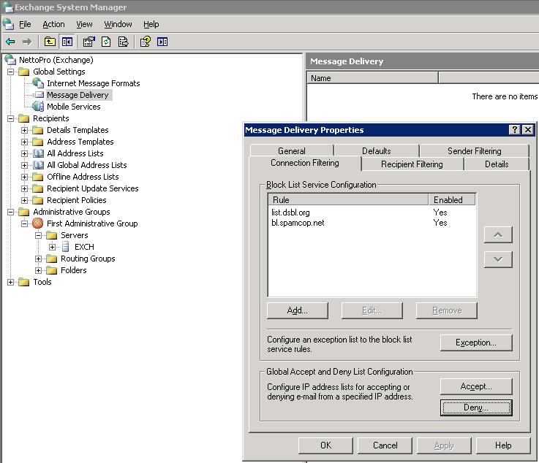Open the Action menu
539x463 pixels.
53,24
